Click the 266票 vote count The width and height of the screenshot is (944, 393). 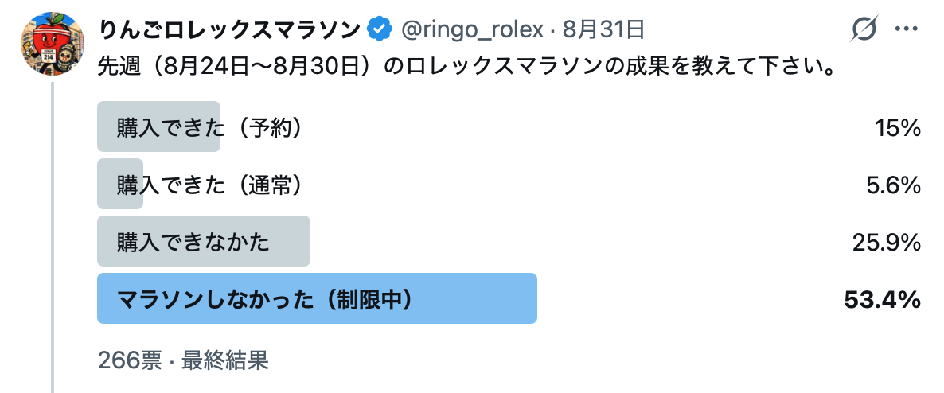[x=130, y=360]
